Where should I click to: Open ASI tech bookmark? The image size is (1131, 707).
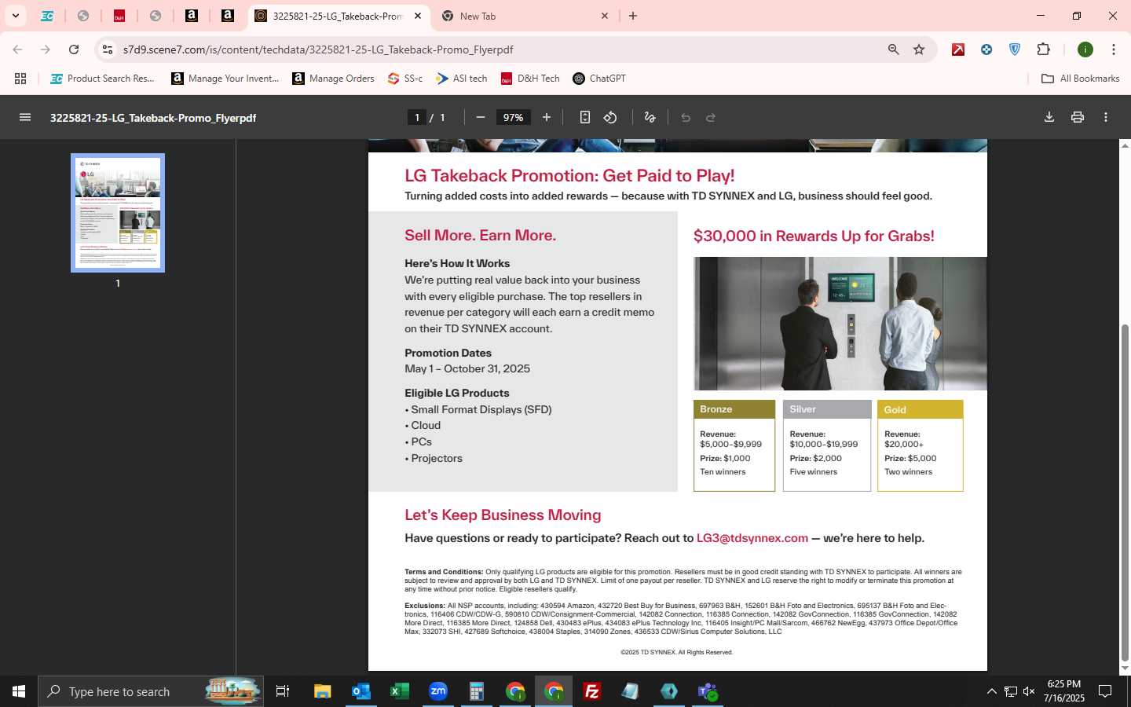[462, 79]
